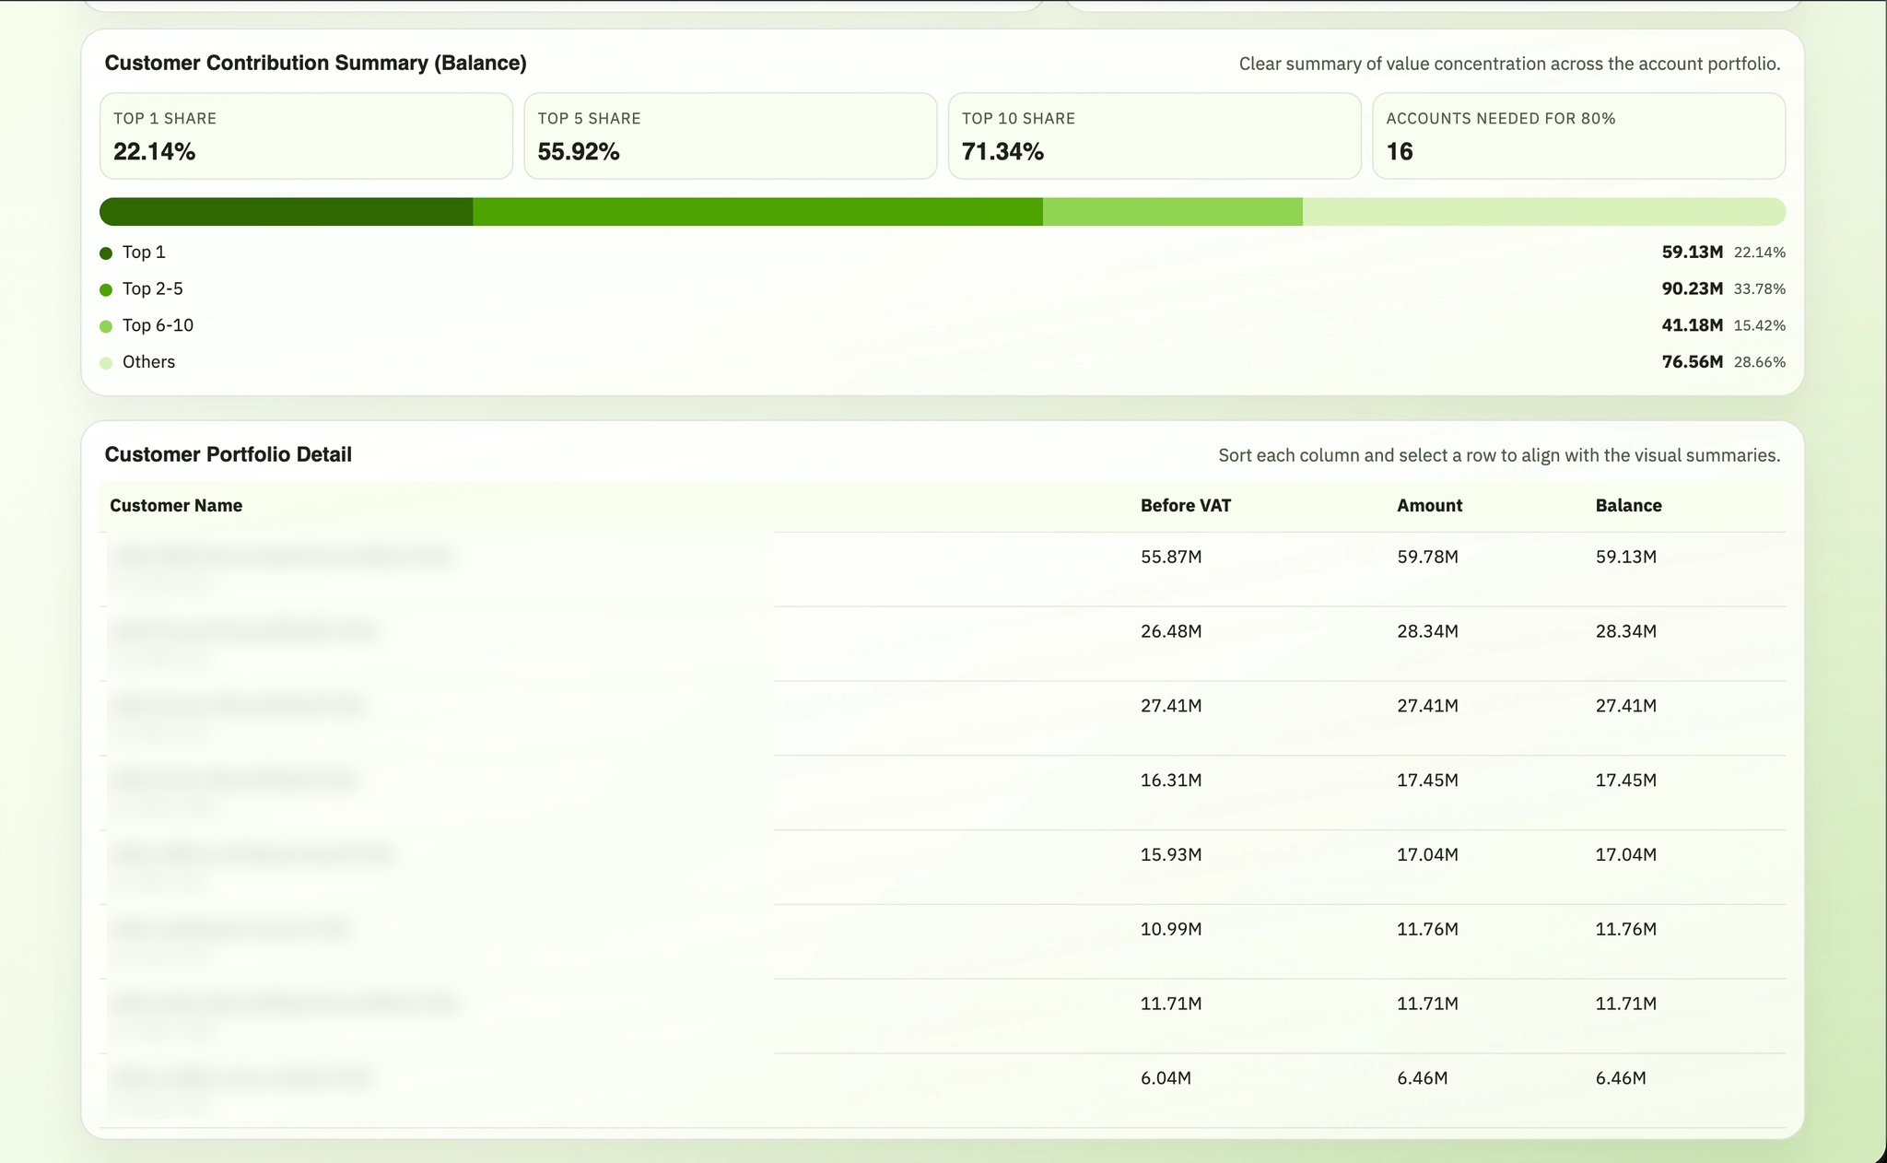
Task: Click the Accounts Needed for 80% card
Action: [x=1579, y=135]
